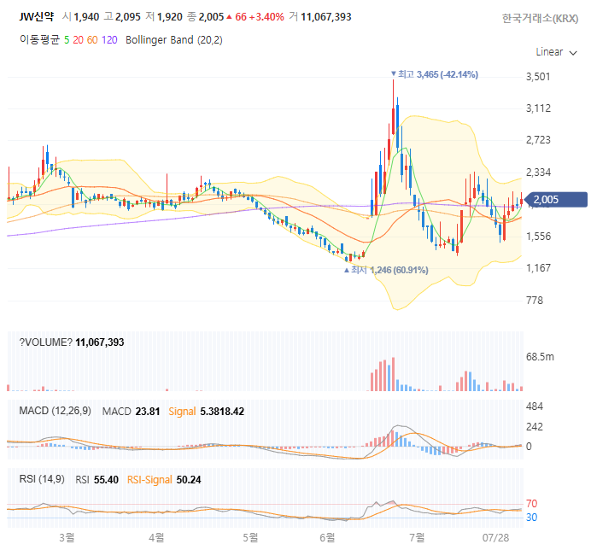The height and width of the screenshot is (550, 591).
Task: Click the 5월 date axis label
Action: (x=250, y=537)
